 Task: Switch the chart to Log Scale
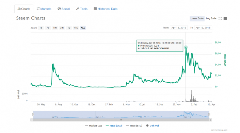pos(211,18)
